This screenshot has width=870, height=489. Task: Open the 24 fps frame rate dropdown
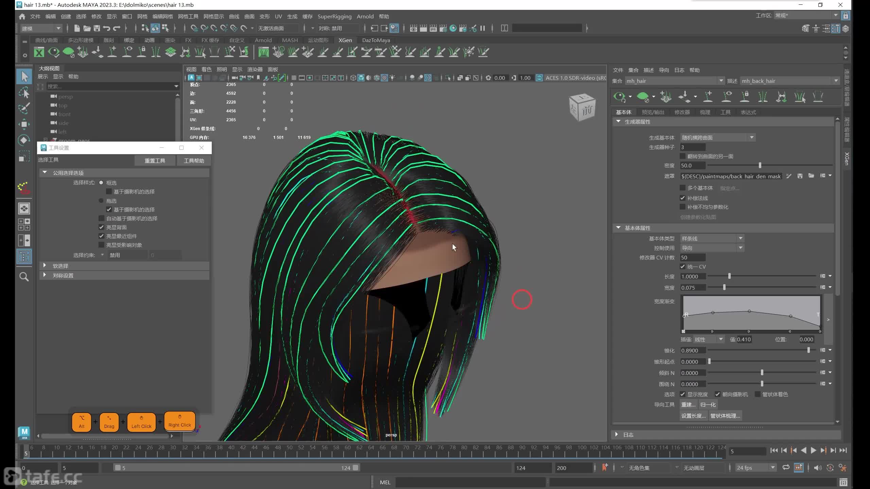[756, 468]
